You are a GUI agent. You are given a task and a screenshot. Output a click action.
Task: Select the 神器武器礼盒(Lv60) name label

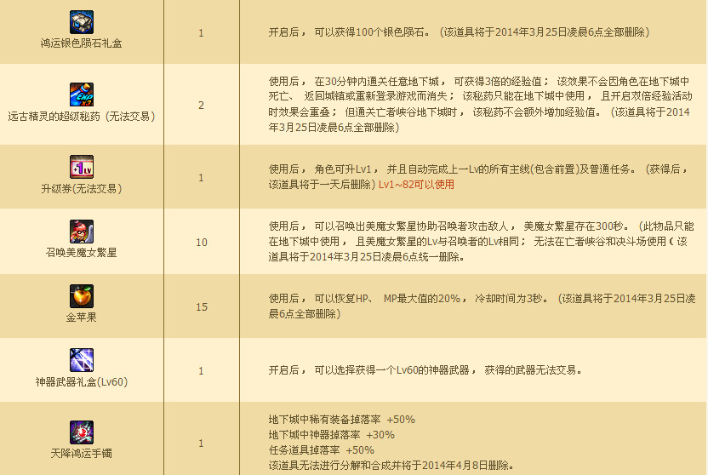pyautogui.click(x=82, y=382)
